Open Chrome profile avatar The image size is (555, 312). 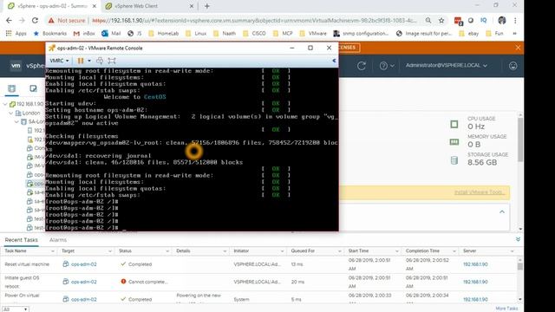click(501, 21)
